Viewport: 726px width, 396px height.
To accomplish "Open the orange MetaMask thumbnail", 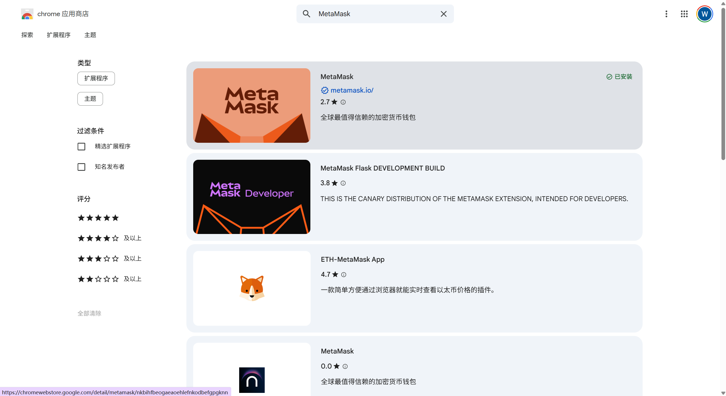I will pyautogui.click(x=252, y=105).
